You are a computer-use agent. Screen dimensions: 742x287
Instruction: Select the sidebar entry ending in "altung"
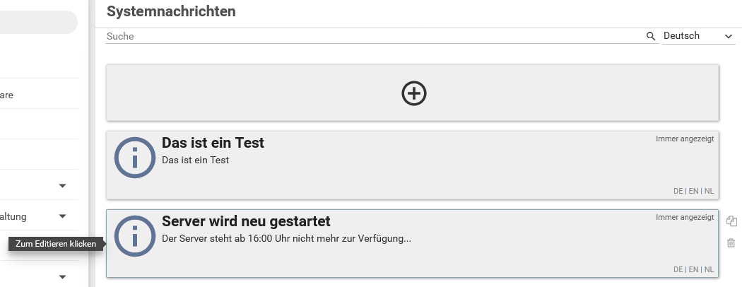point(13,216)
